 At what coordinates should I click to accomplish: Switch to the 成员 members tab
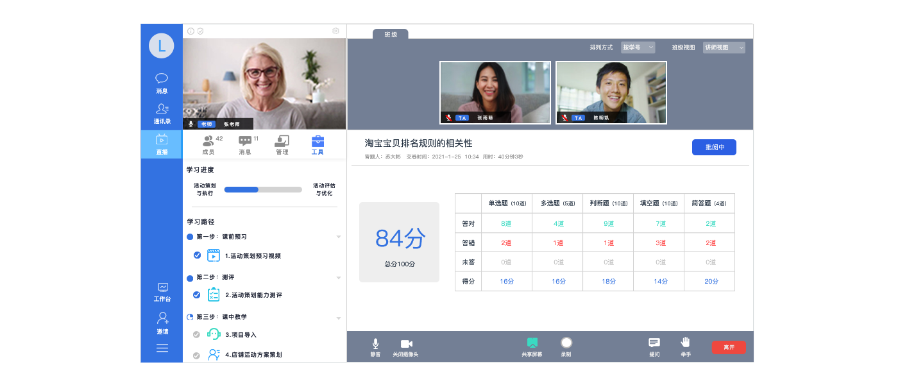point(208,144)
